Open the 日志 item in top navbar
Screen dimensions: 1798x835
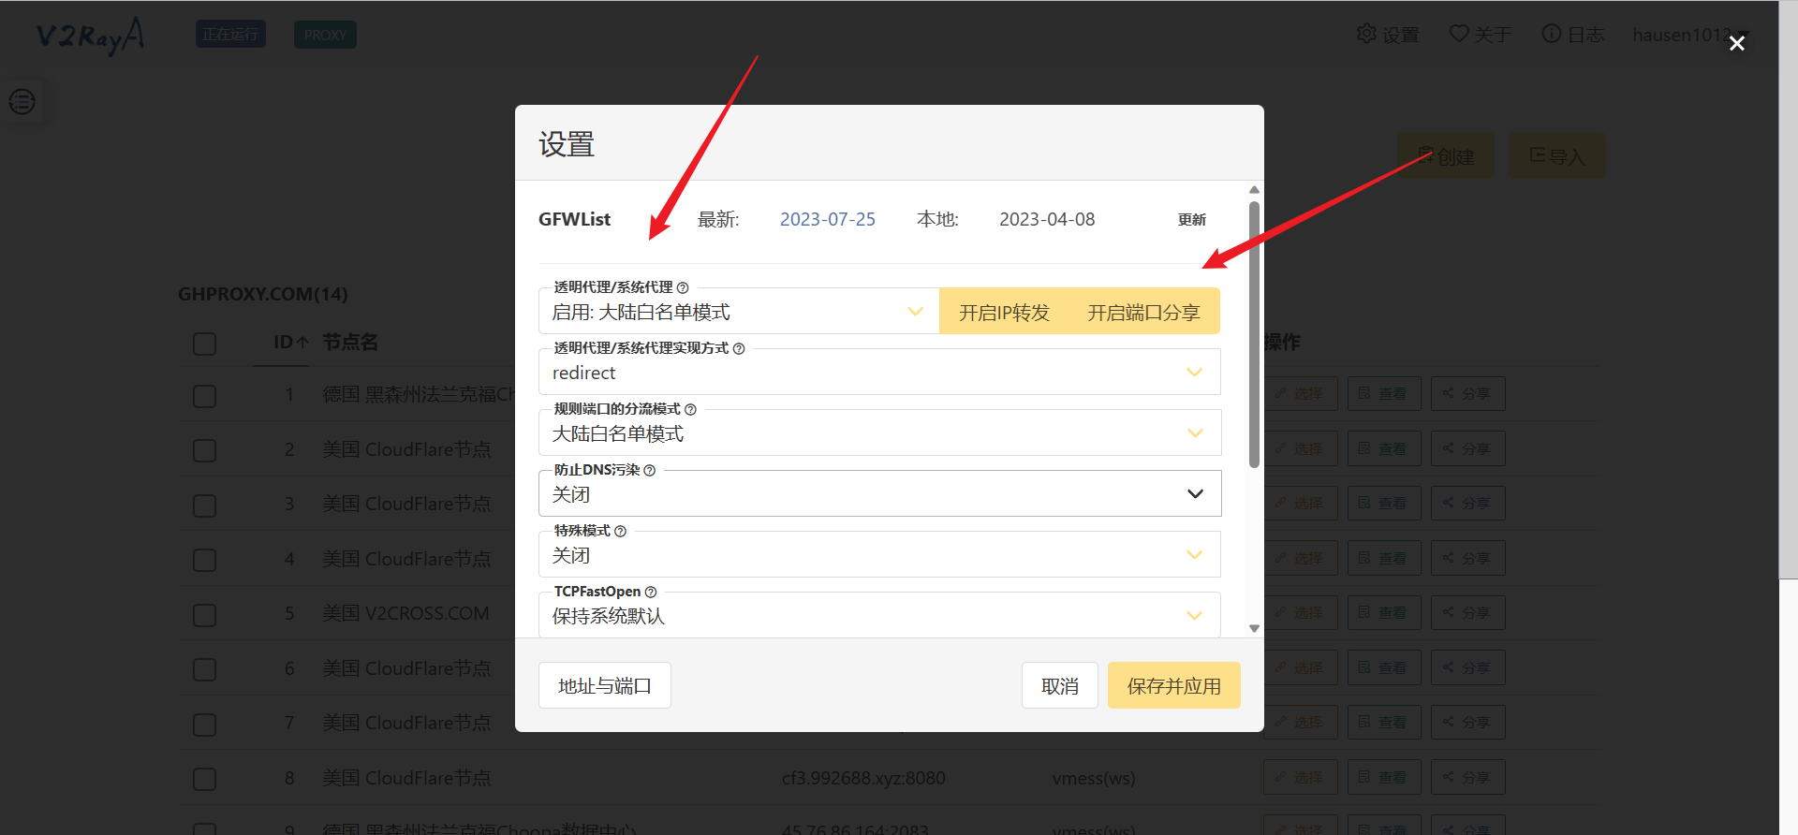click(x=1573, y=35)
